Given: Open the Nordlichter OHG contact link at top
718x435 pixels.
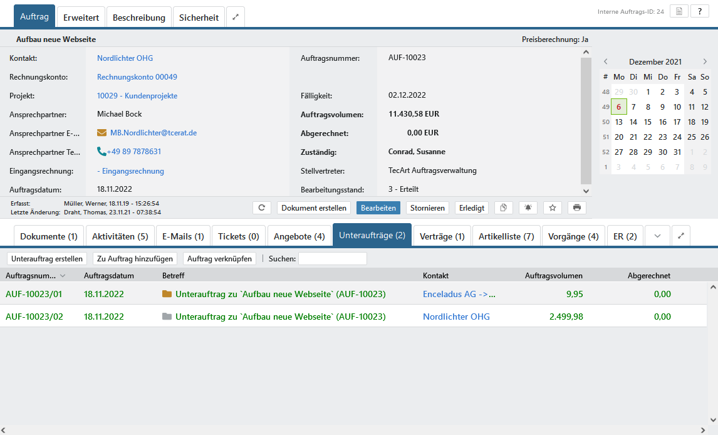Looking at the screenshot, I should pos(125,58).
